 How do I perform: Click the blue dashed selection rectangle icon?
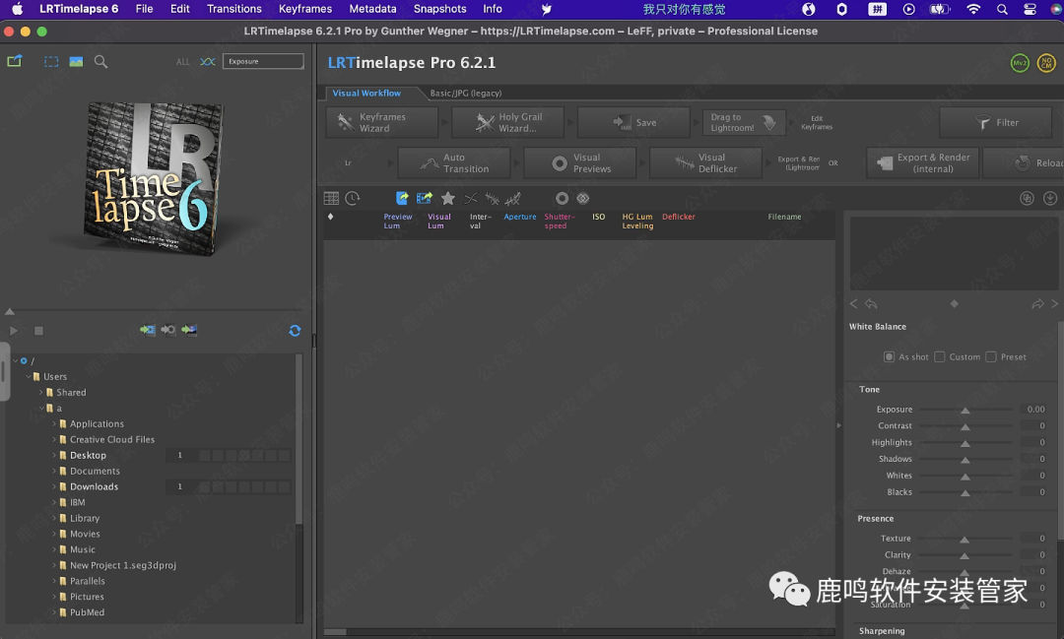click(51, 61)
